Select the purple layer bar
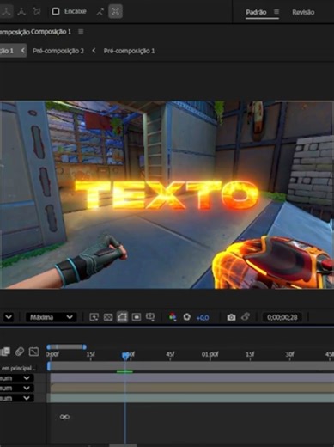 (192, 378)
